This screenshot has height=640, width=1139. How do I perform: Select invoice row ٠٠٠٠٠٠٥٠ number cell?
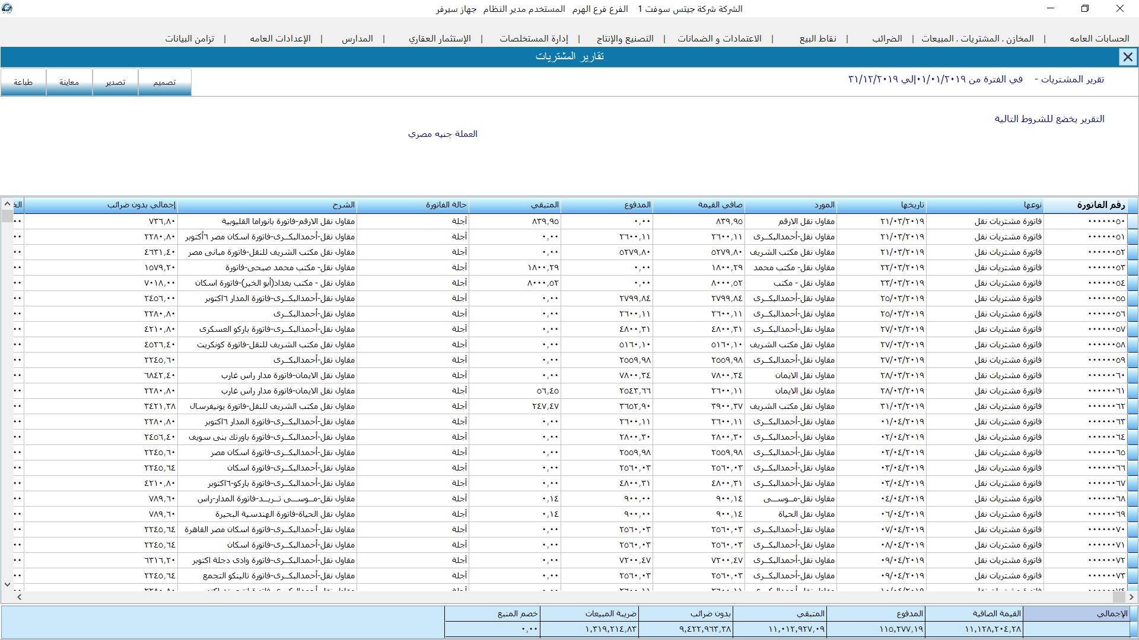pos(1086,221)
